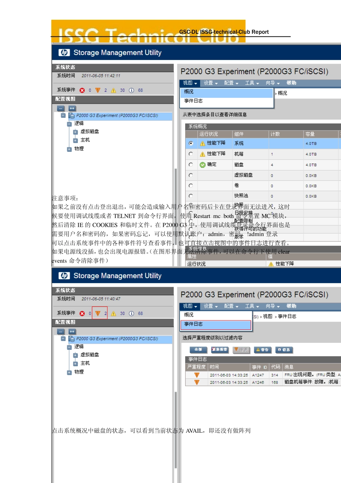The height and width of the screenshot is (483, 341).
Task: Click the P2000 G3 Experiment system icon in the upper tree
Action: coord(71,116)
